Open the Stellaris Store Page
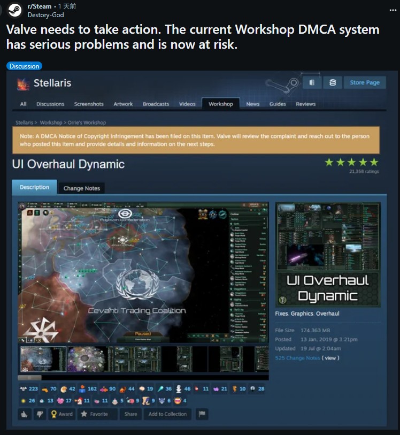 pyautogui.click(x=365, y=82)
